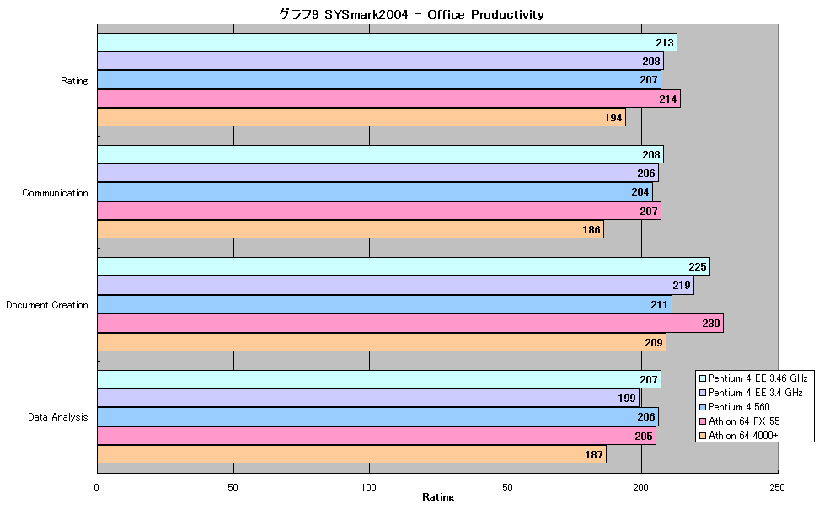Click the chart title SYSmark2004 Office Productivity
The height and width of the screenshot is (509, 819).
(x=411, y=14)
